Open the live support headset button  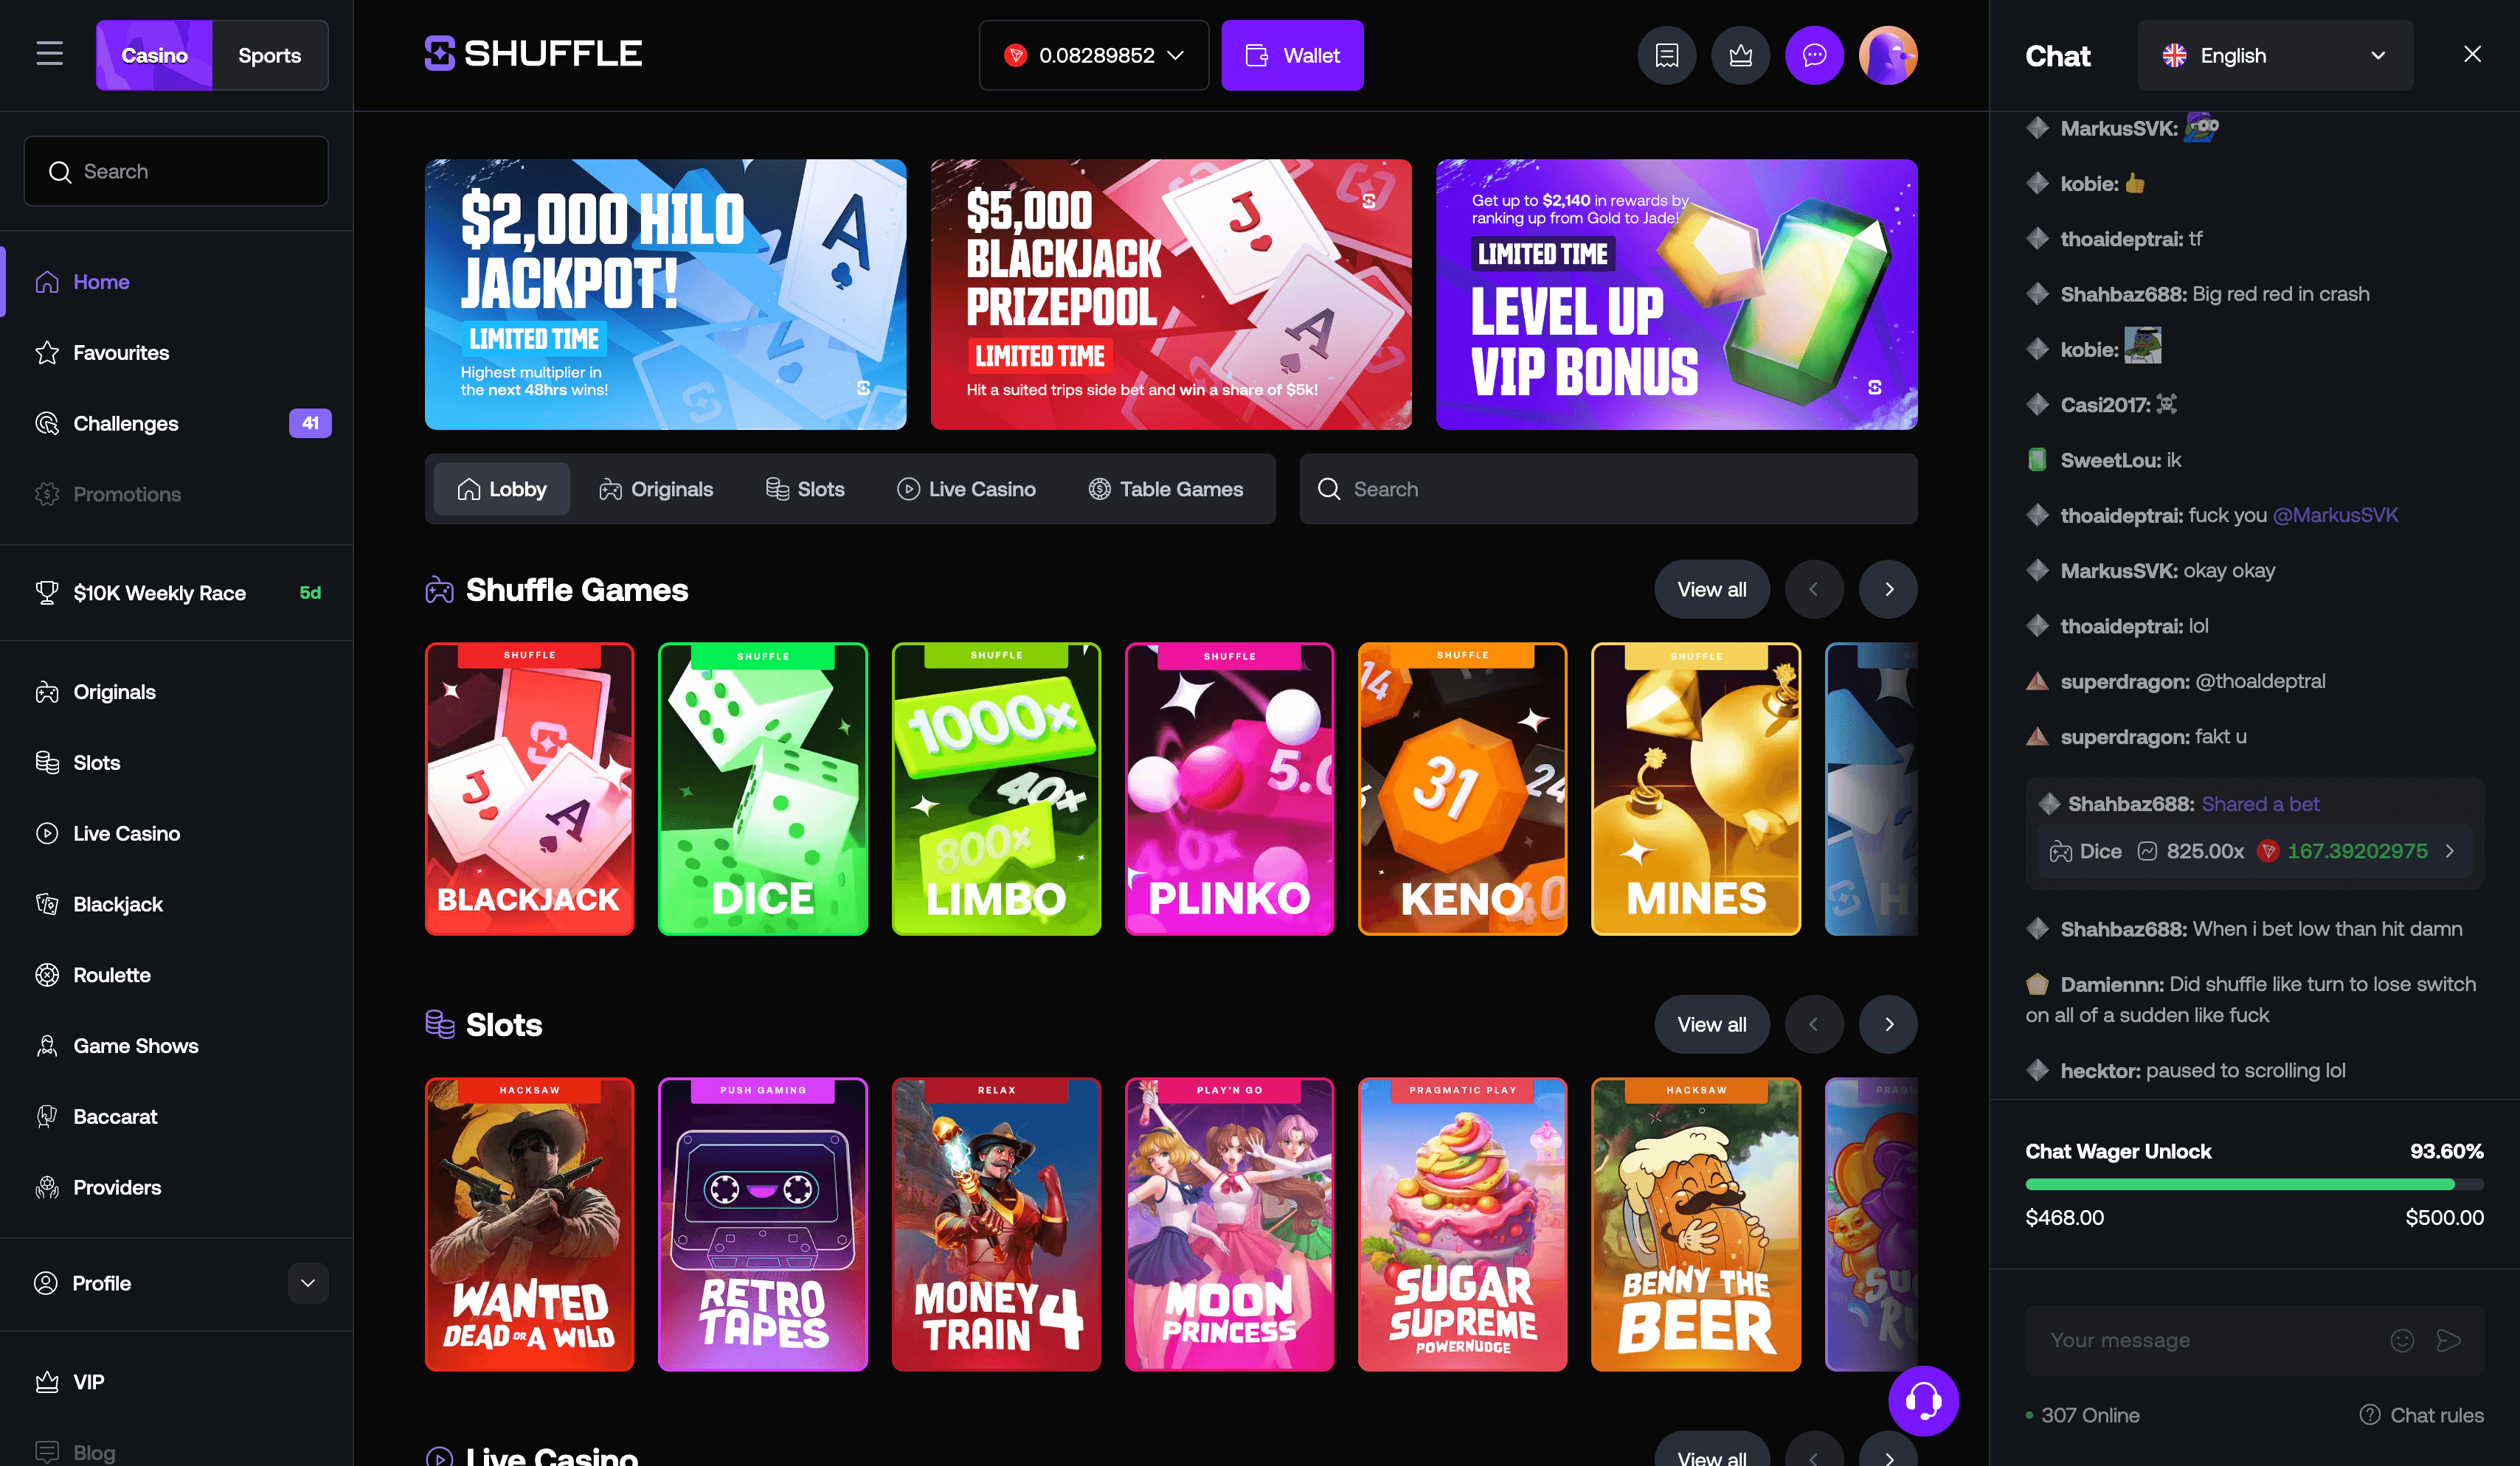pos(1923,1401)
